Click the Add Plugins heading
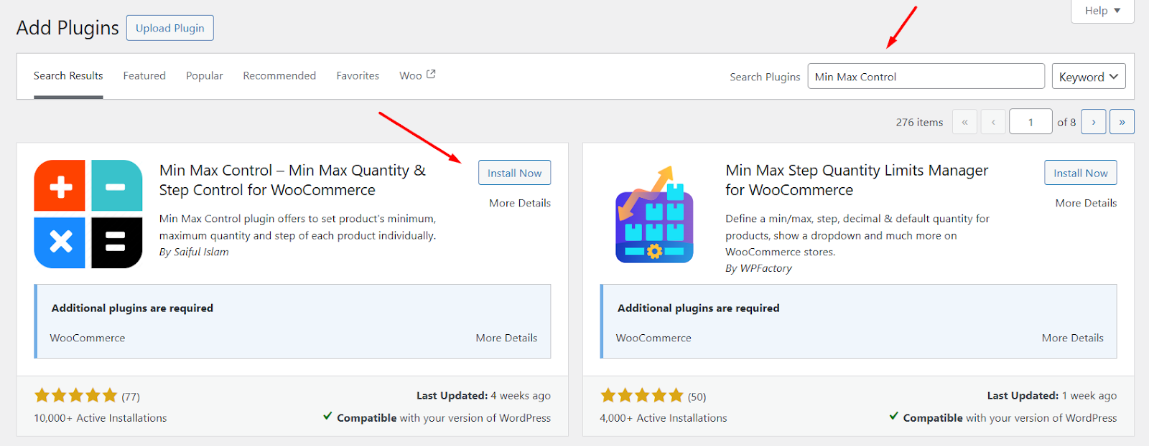The image size is (1149, 446). point(68,28)
